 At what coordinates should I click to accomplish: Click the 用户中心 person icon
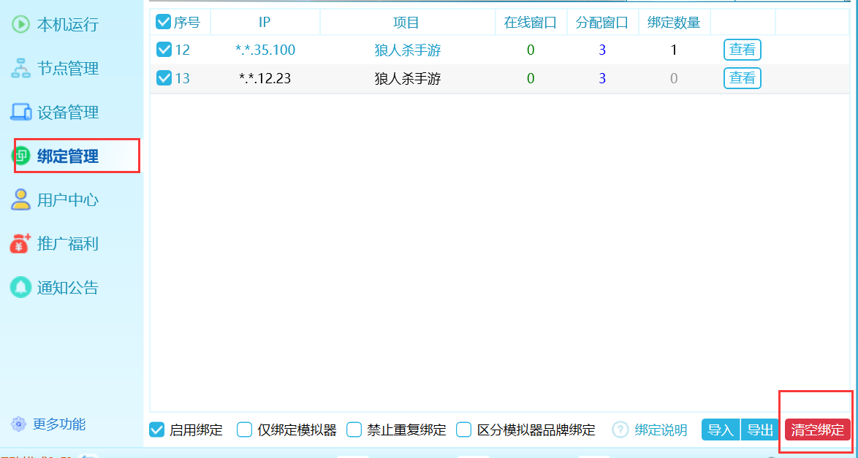pyautogui.click(x=20, y=199)
